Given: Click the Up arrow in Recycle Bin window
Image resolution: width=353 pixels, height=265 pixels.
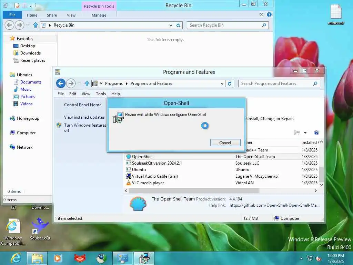Looking at the screenshot, I should [x=36, y=25].
